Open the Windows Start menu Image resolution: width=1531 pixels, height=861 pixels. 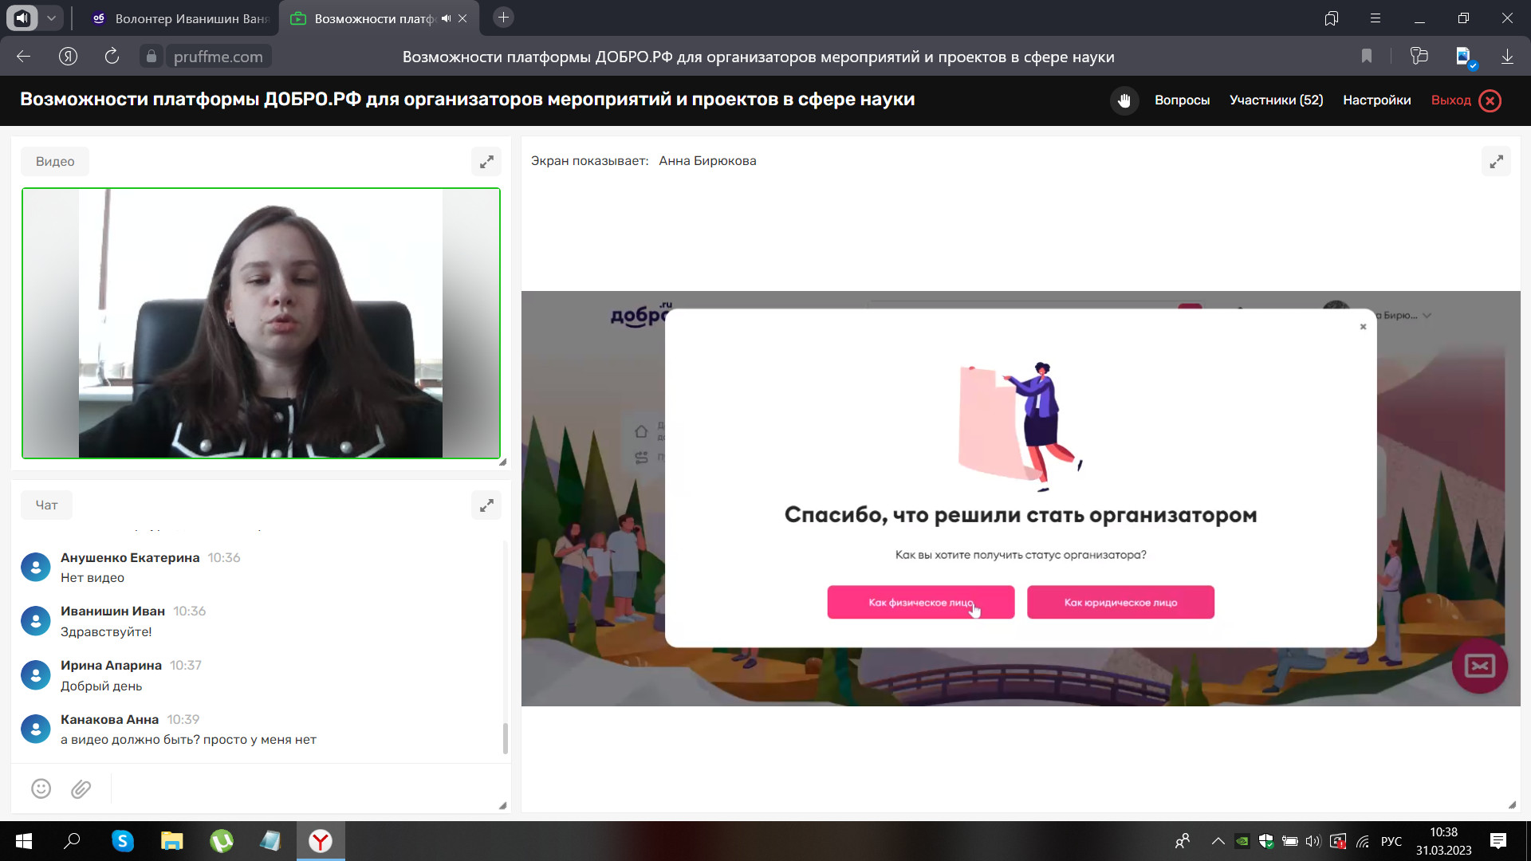click(x=24, y=841)
